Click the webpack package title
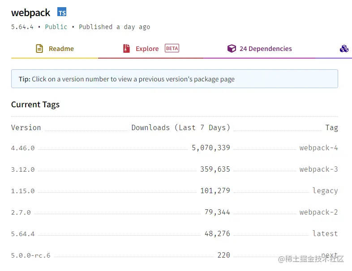Screen dimensions: 352x271 [31, 13]
